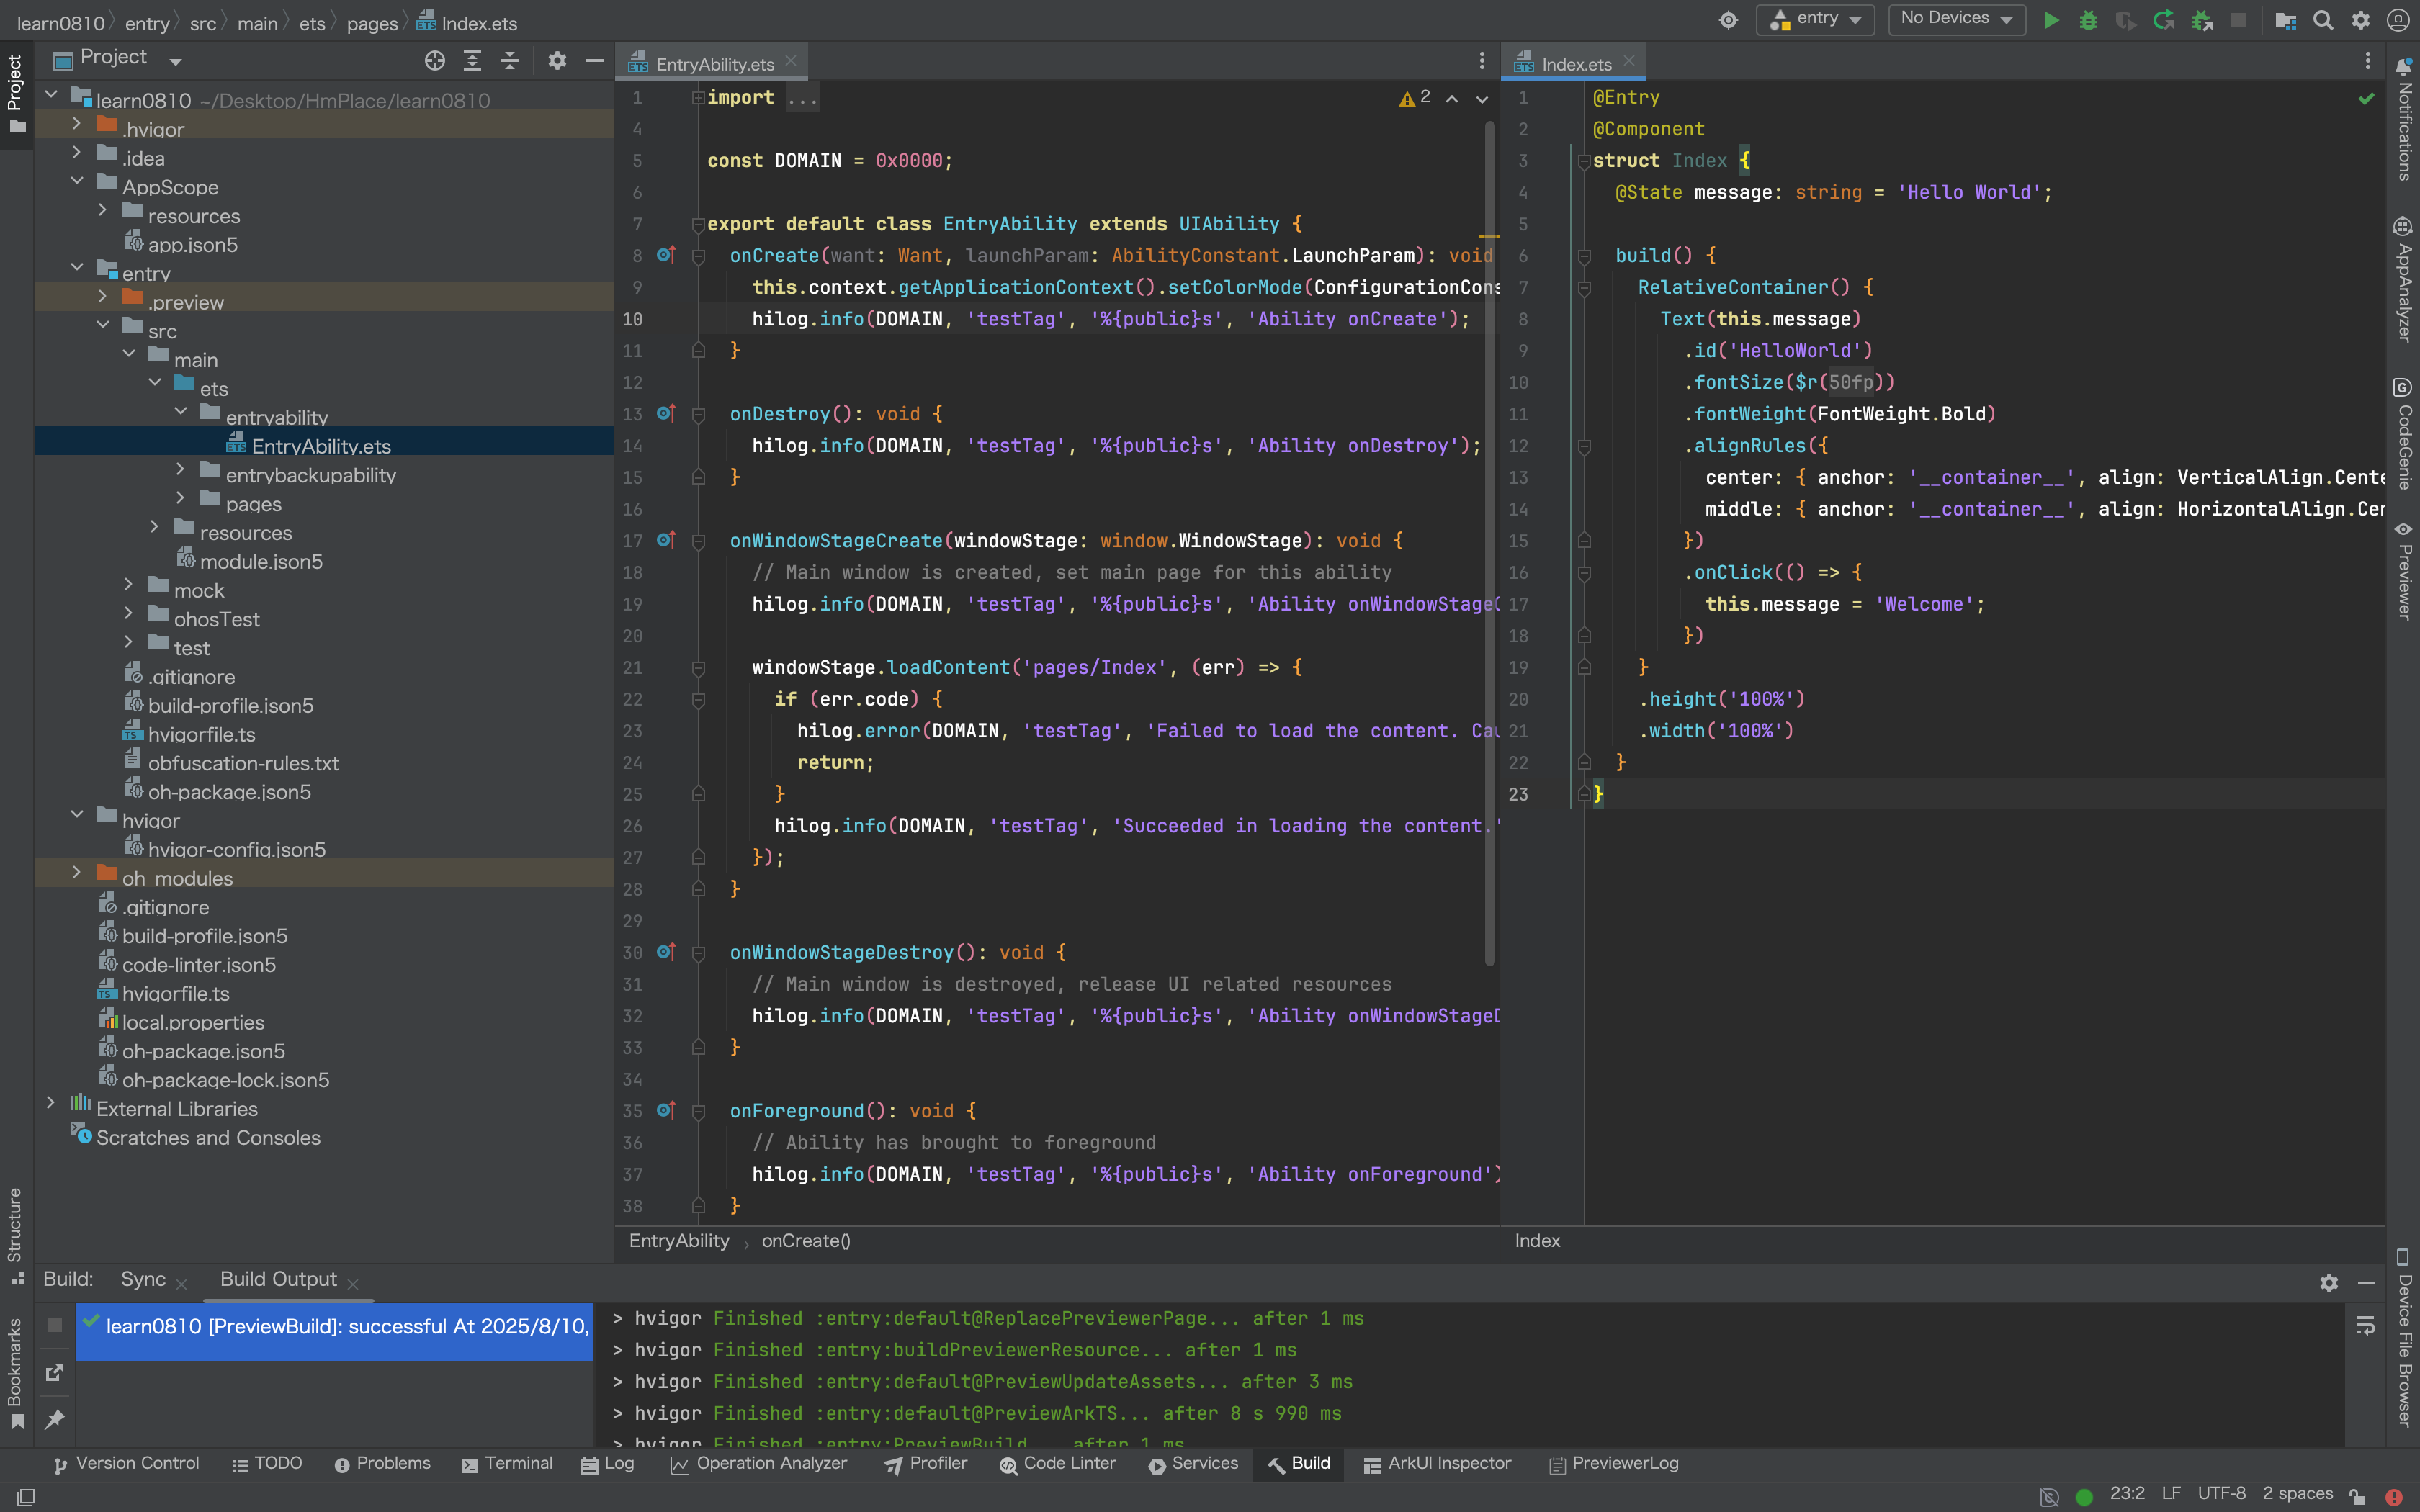Image resolution: width=2420 pixels, height=1512 pixels.
Task: Open AppAnalyzer side panel
Action: [x=2403, y=279]
